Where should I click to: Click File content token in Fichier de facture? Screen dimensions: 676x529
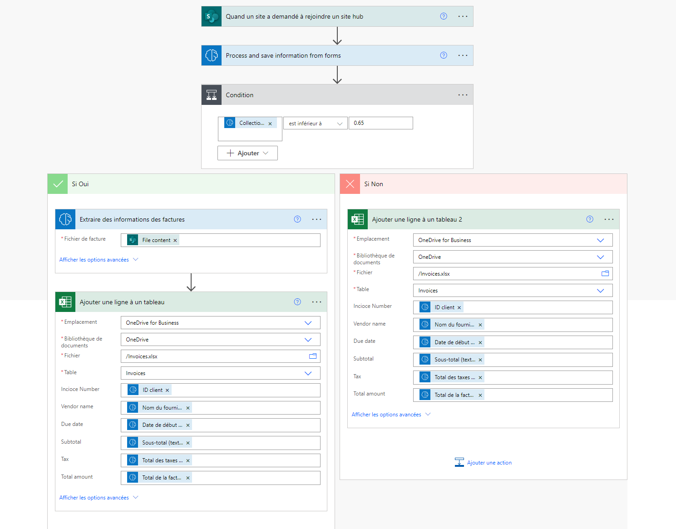coord(153,240)
